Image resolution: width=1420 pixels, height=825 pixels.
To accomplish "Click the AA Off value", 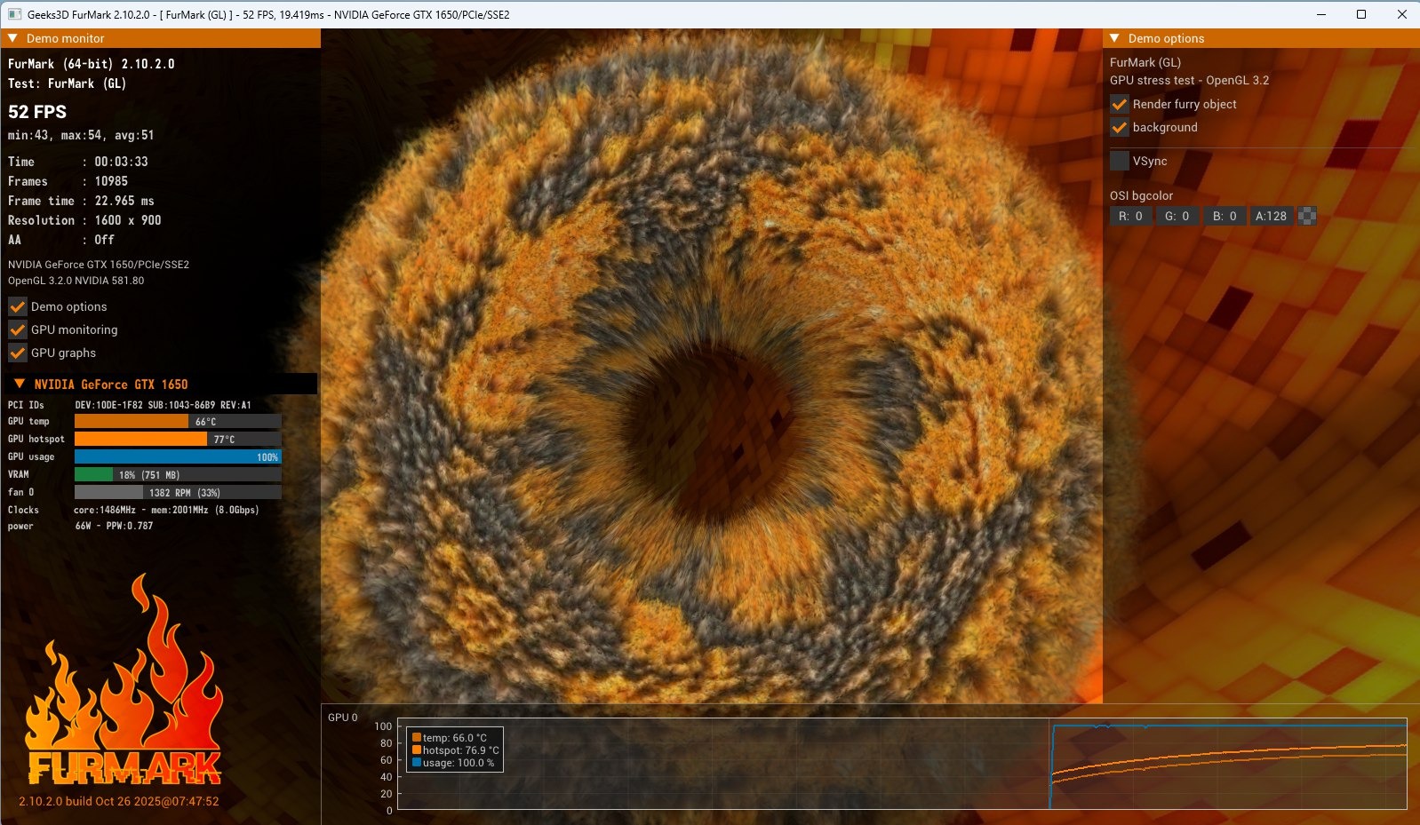I will coord(105,240).
